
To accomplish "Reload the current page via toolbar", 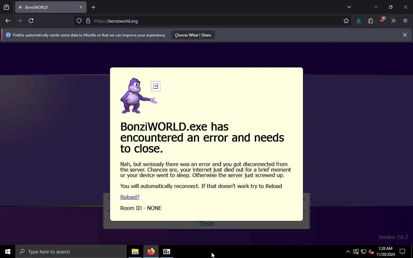I will [x=31, y=21].
